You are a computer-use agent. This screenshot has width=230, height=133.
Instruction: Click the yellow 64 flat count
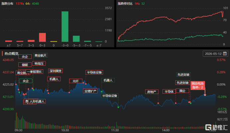coord(27,4)
